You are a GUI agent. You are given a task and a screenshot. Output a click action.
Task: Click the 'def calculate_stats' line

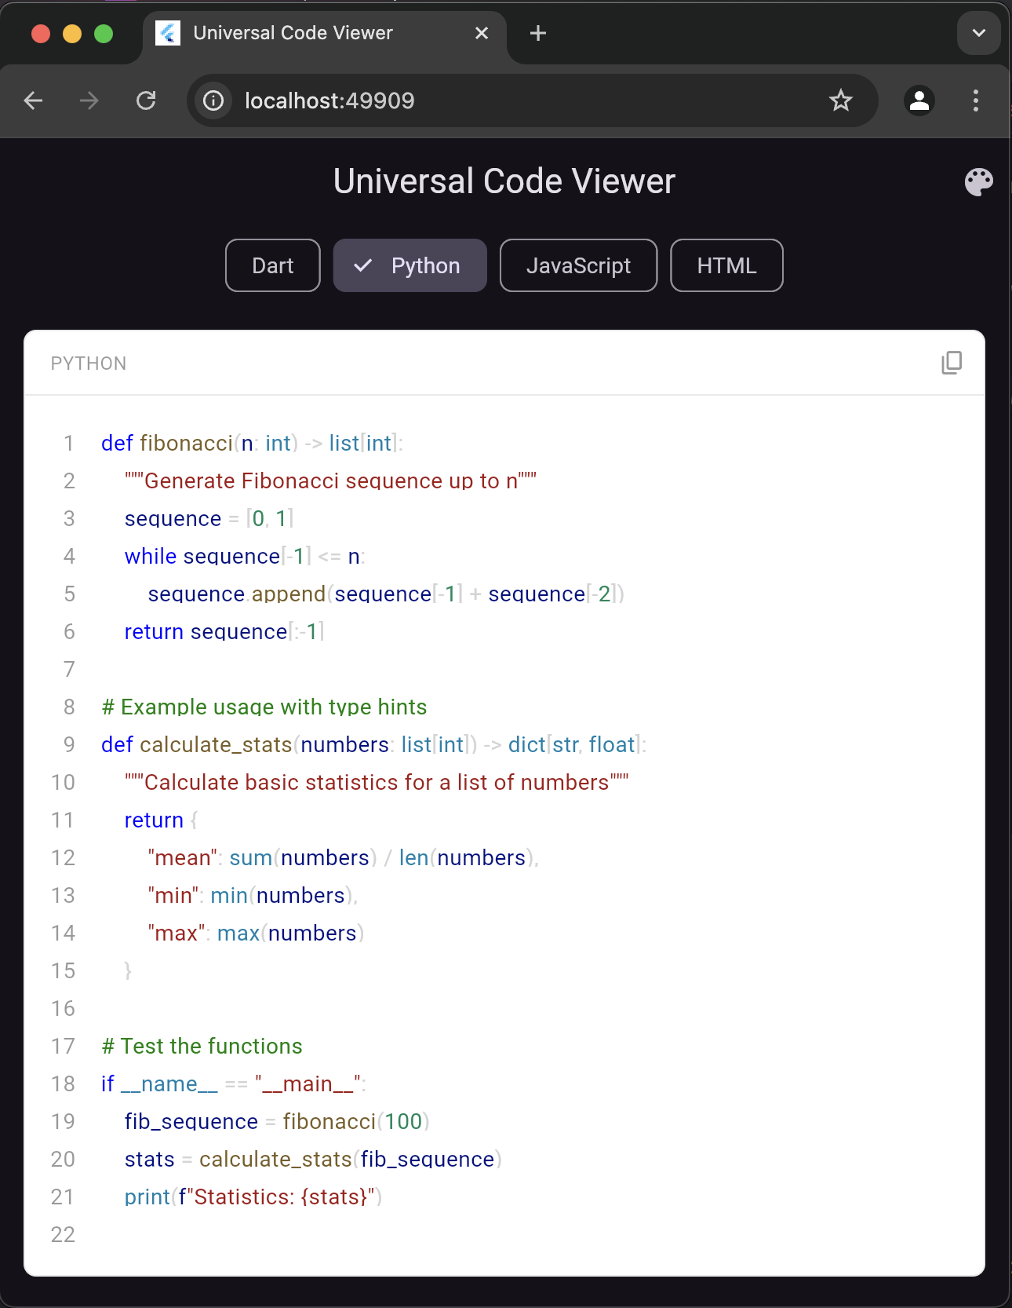click(x=373, y=745)
